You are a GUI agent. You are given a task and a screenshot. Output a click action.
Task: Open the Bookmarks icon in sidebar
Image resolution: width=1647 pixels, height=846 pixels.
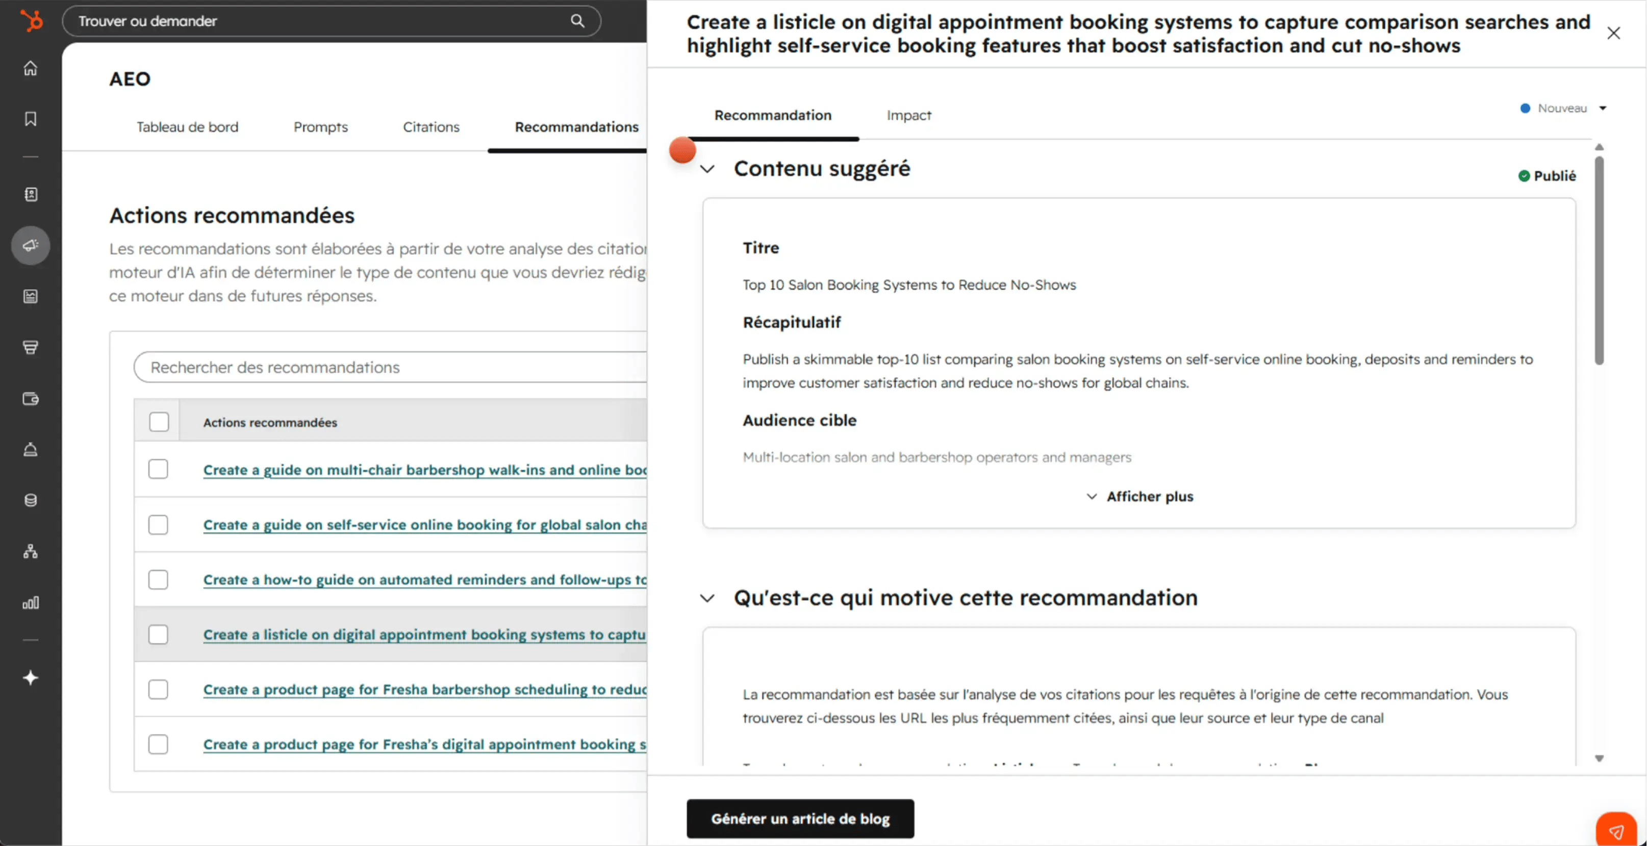point(30,118)
